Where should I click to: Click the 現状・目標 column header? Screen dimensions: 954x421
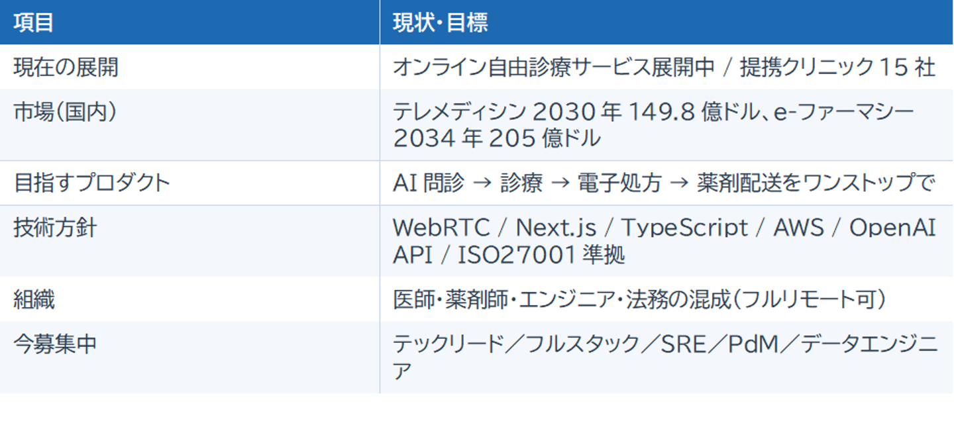tap(440, 23)
